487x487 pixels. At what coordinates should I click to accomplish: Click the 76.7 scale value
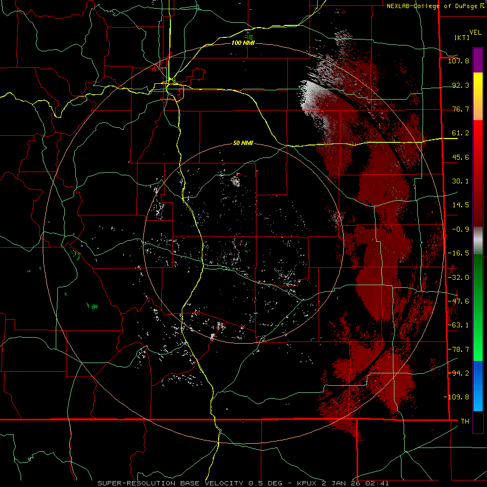click(460, 109)
